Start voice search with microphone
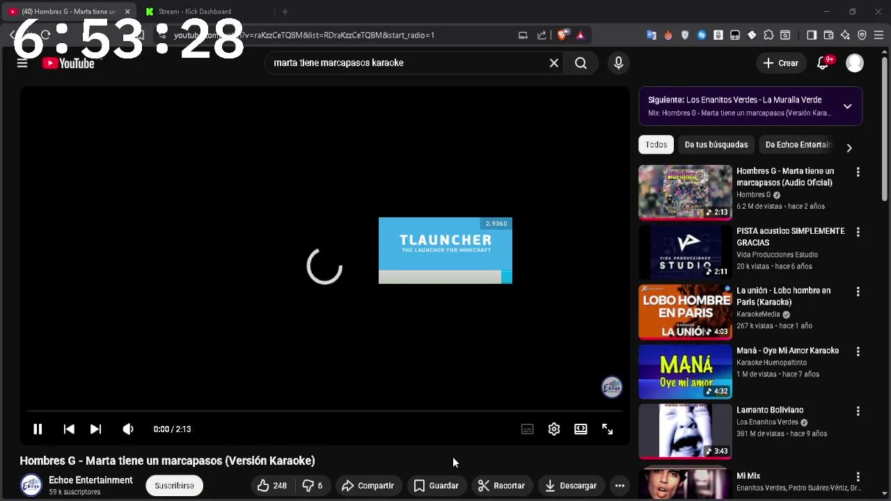891x501 pixels. (619, 63)
